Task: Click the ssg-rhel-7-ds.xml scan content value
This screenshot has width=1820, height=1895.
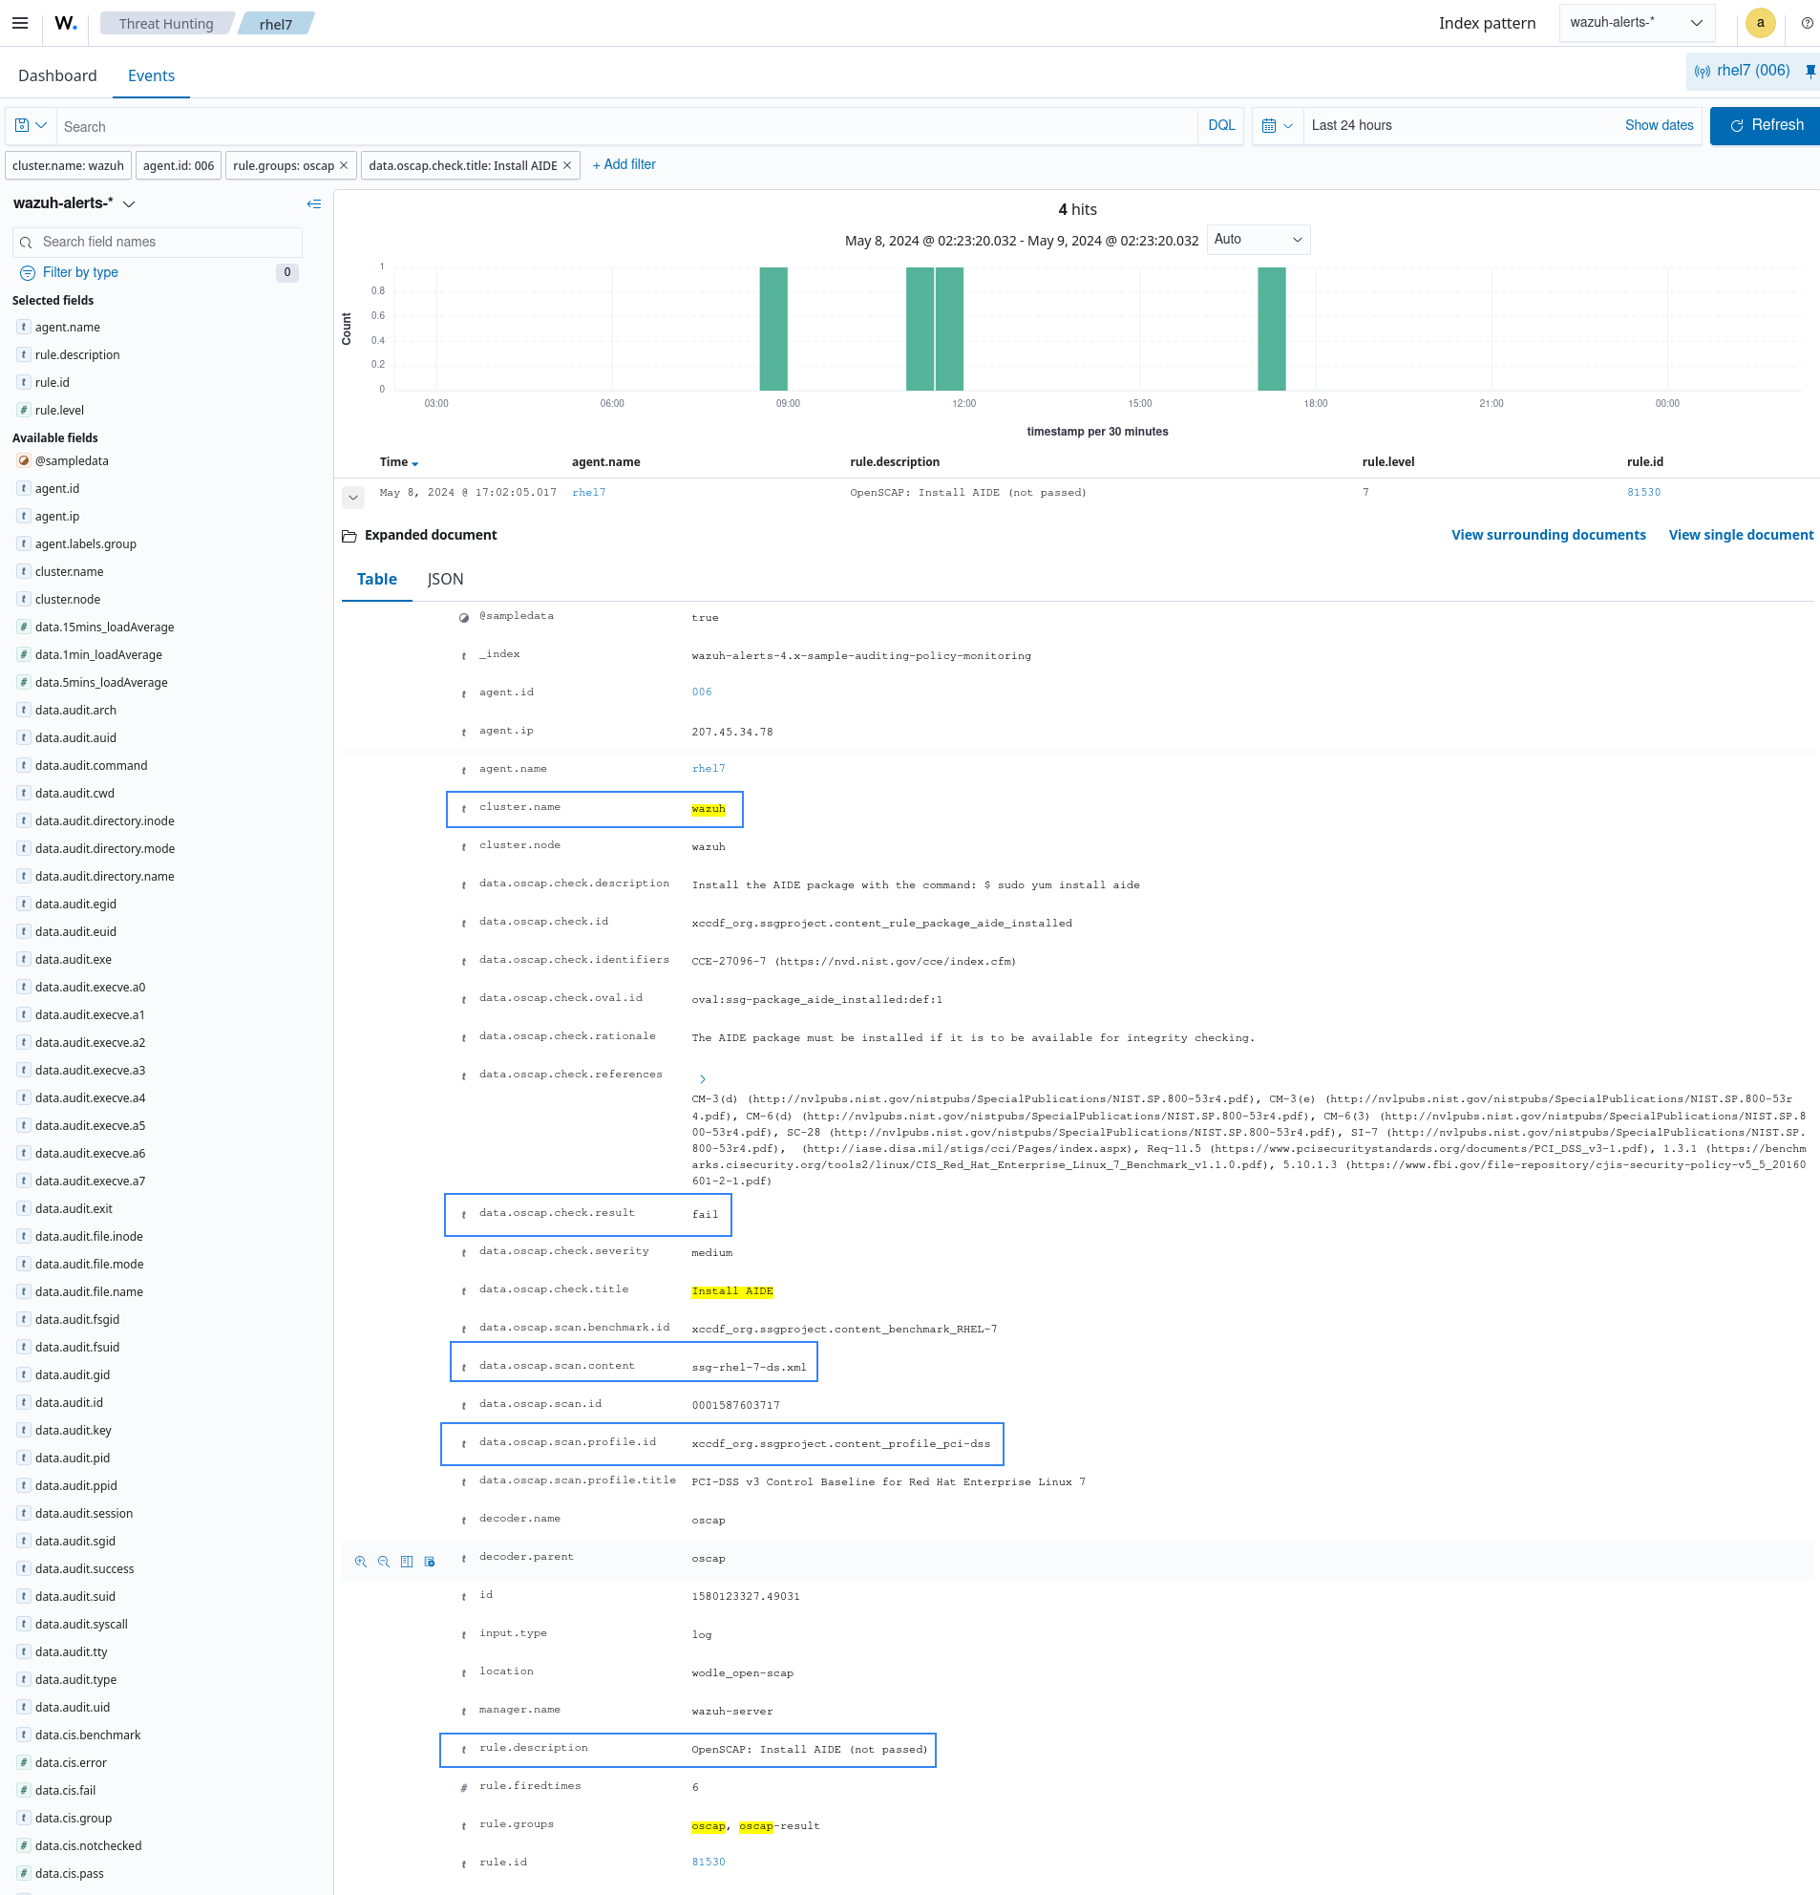Action: [749, 1367]
